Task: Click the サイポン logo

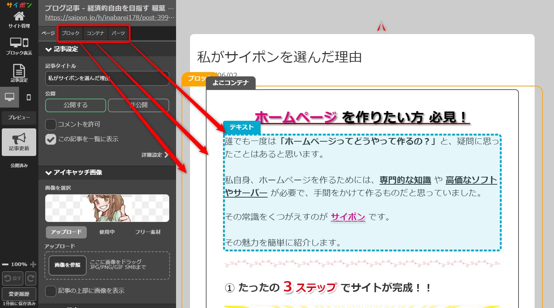Action: click(x=19, y=5)
